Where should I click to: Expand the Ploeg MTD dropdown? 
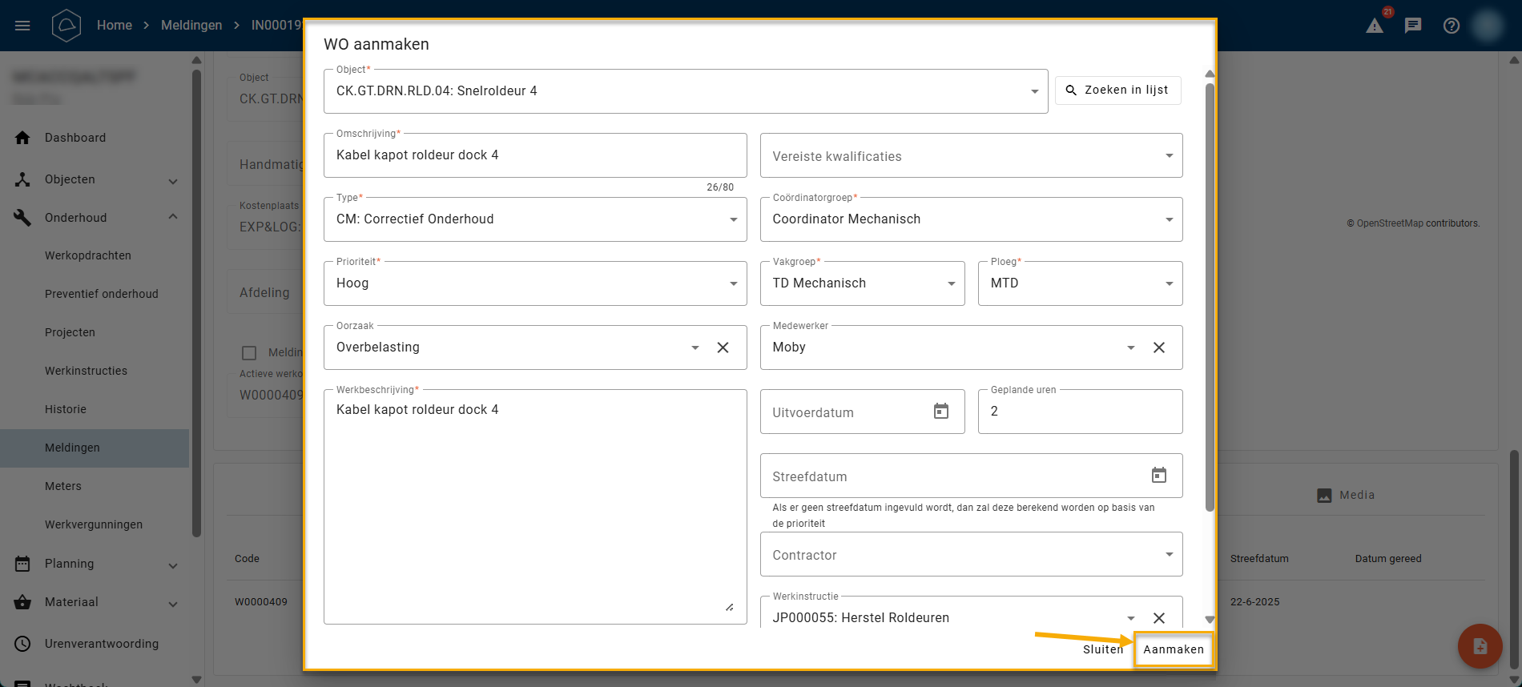pos(1169,283)
